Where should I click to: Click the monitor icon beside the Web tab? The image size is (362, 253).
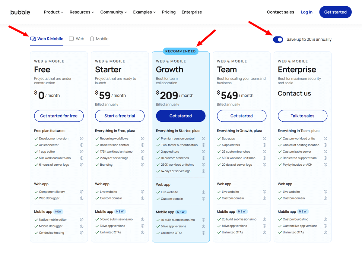coord(71,39)
